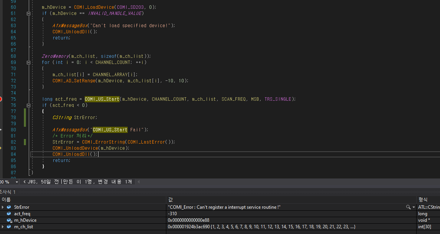Image resolution: width=440 pixels, height=234 pixels.
Task: Click COMI_SD203 constant on line 60
Action: tap(130, 7)
